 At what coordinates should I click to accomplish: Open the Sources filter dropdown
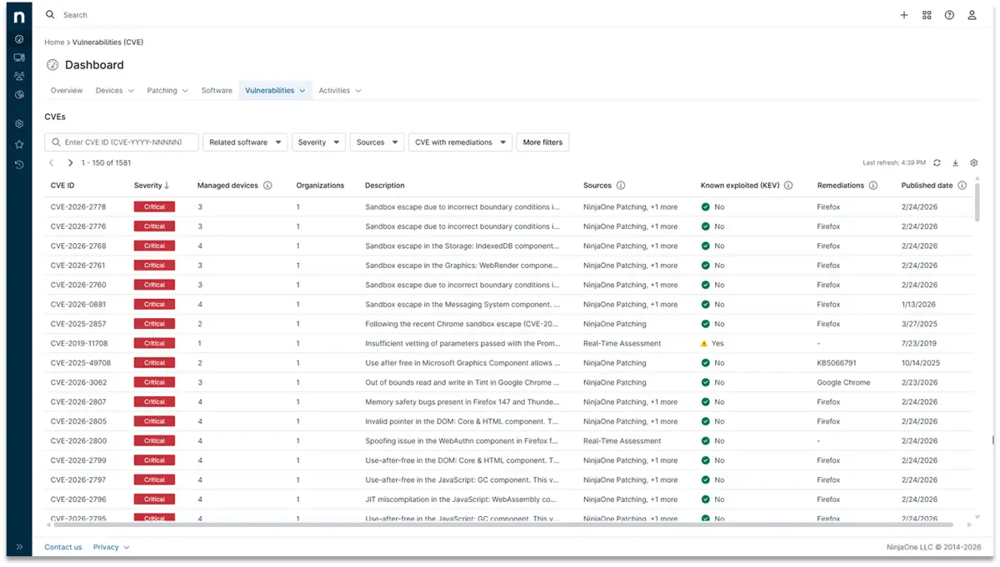pyautogui.click(x=377, y=142)
